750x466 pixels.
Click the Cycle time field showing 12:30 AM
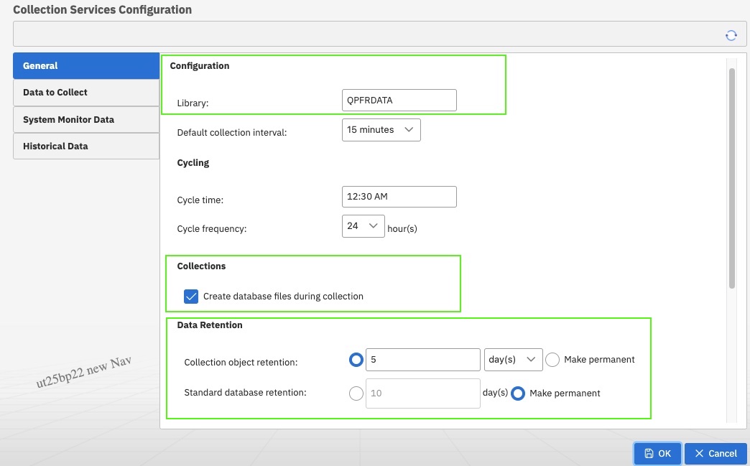pos(399,197)
